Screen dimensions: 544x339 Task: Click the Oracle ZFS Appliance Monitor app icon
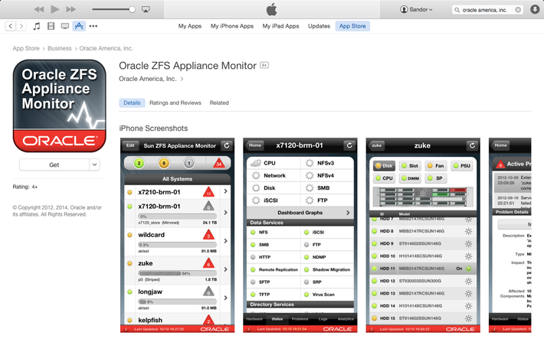coord(59,106)
